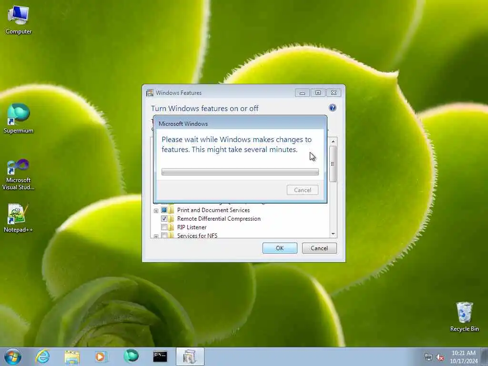Select the Services for NFS label

coord(197,235)
